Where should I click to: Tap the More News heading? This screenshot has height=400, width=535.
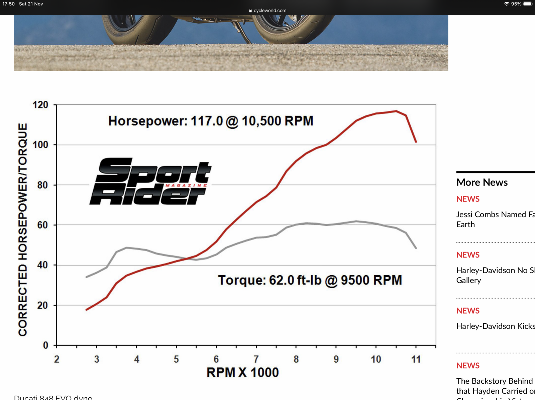tap(482, 182)
